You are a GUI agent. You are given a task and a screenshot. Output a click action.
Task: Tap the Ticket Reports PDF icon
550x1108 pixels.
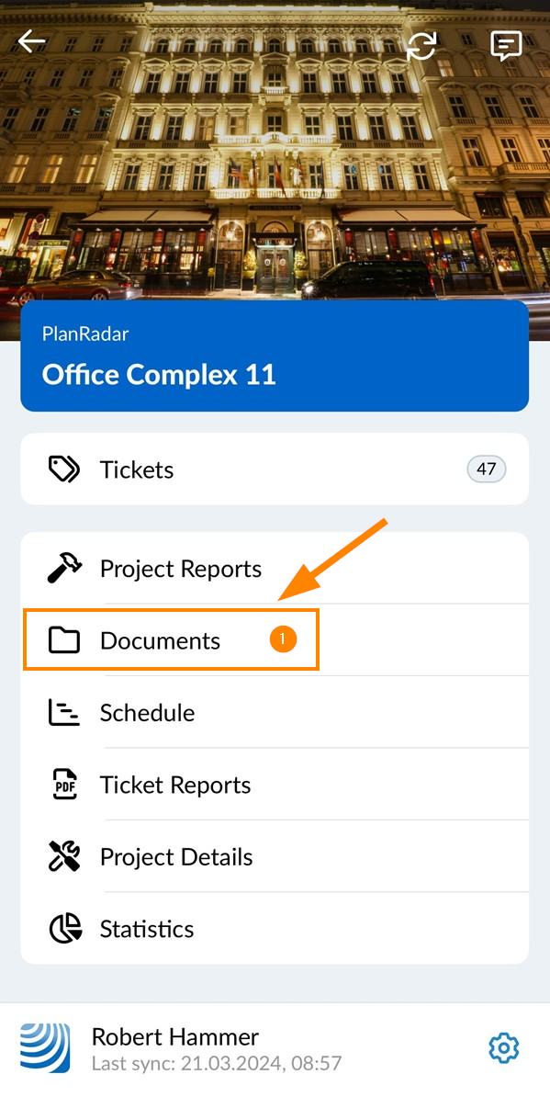[x=64, y=785]
